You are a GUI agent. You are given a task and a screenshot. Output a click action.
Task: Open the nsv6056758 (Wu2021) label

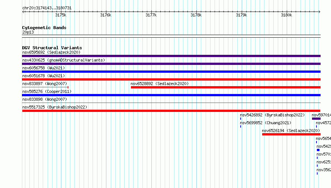pyautogui.click(x=44, y=68)
